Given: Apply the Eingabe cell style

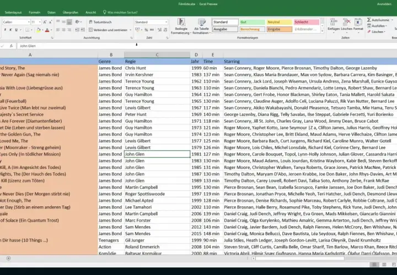Looking at the screenshot, I should pos(279,29).
